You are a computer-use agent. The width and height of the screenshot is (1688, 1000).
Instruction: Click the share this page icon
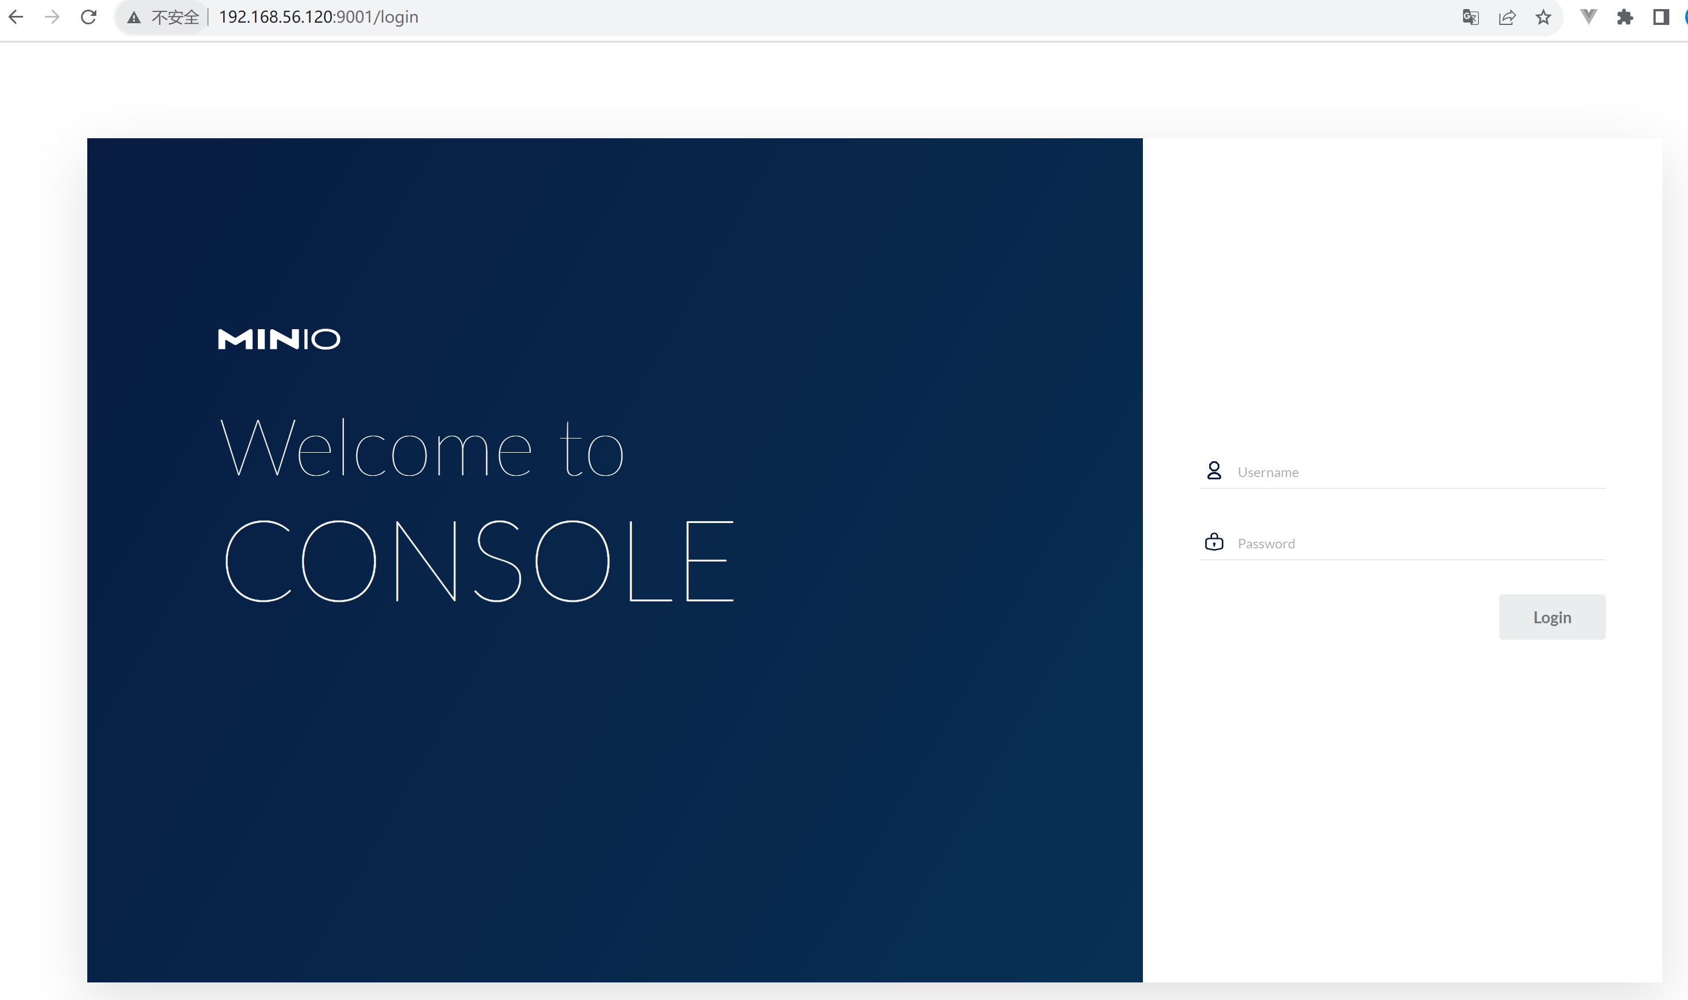(x=1507, y=17)
